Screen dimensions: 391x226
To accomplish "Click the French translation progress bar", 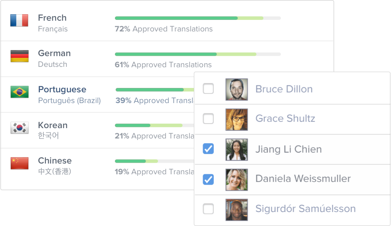I will pos(197,18).
